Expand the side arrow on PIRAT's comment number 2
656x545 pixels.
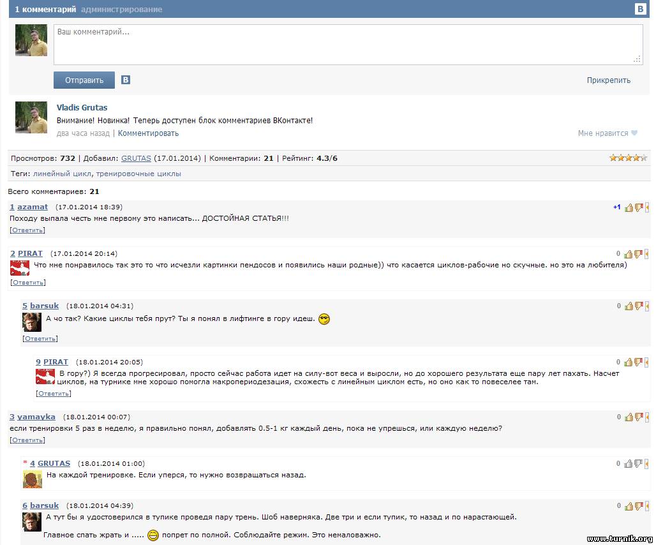tap(647, 254)
